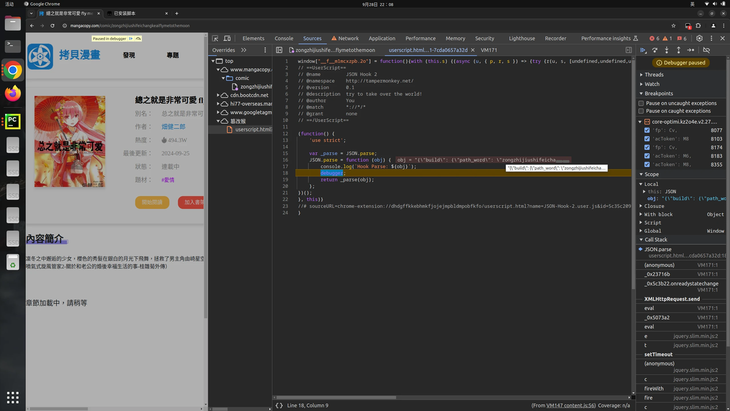Click the issues count badge

point(682,38)
